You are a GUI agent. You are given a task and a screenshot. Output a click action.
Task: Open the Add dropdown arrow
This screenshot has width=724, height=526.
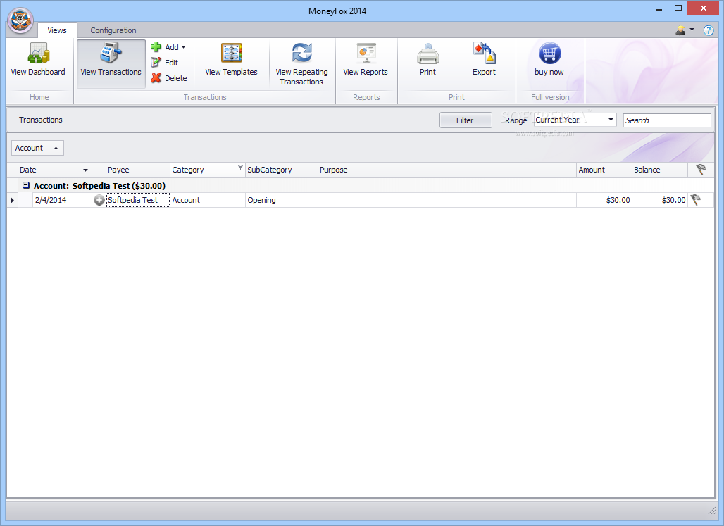[x=183, y=47]
